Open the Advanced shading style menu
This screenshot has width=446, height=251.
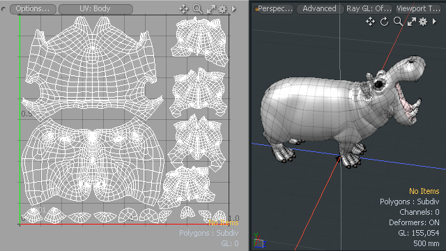tap(319, 9)
